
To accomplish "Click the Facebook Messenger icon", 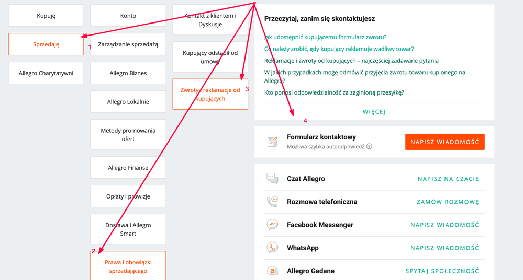I will point(272,225).
